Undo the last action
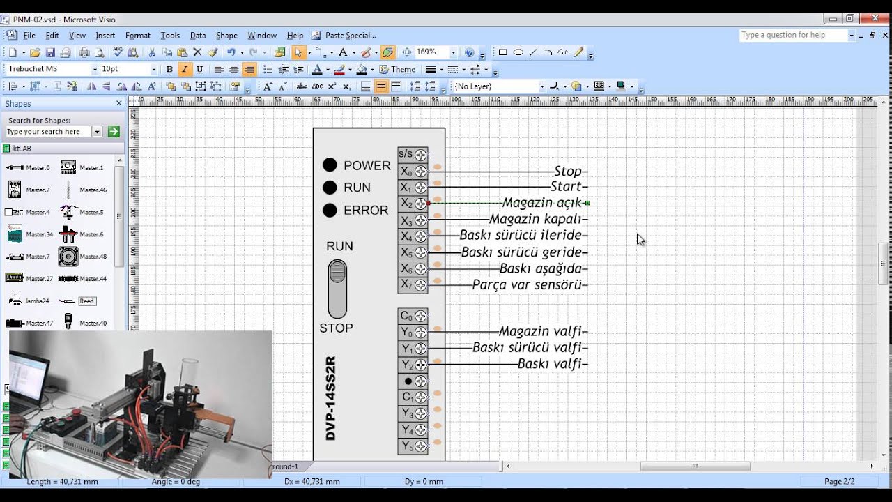Viewport: 892px width, 502px height. pos(231,52)
